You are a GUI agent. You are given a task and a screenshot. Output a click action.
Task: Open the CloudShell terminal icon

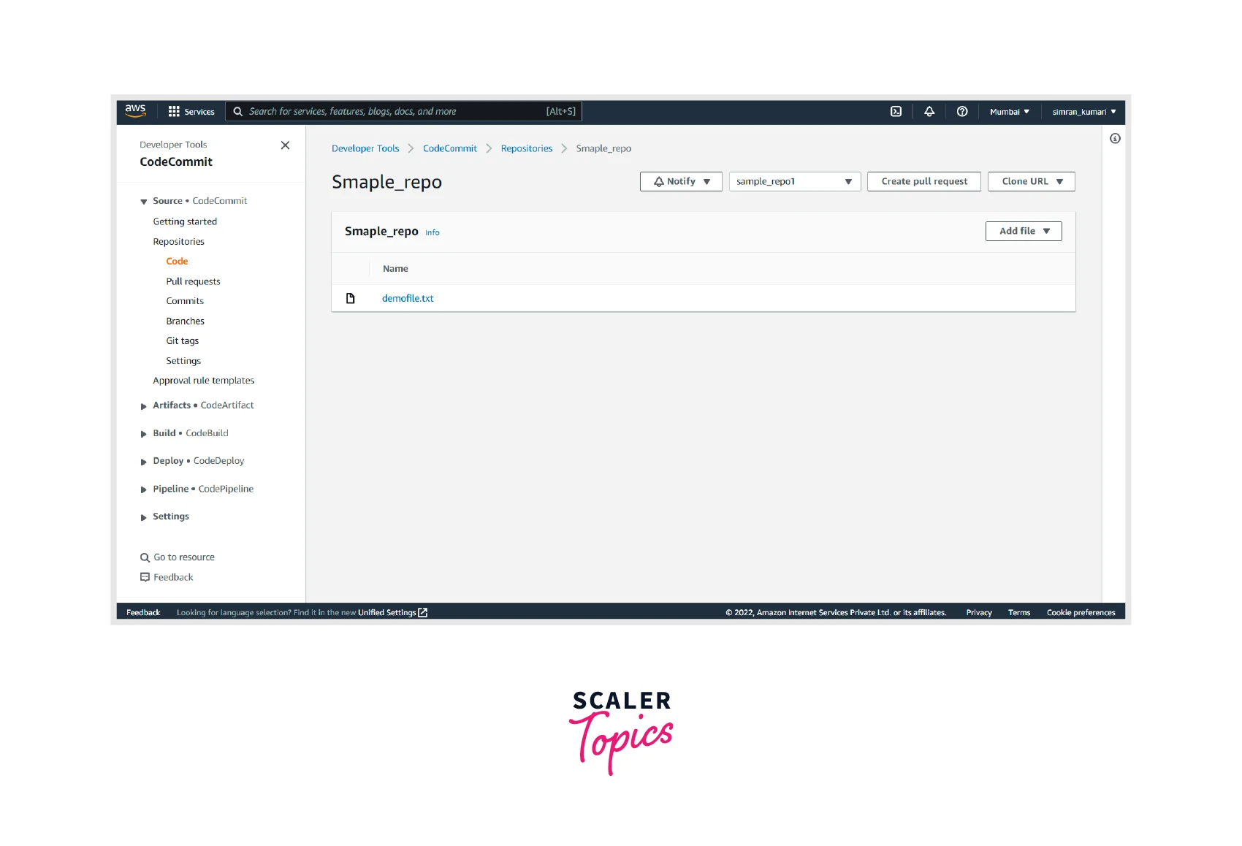[894, 111]
